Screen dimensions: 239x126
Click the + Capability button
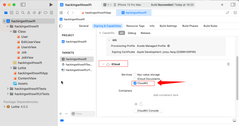[107, 33]
